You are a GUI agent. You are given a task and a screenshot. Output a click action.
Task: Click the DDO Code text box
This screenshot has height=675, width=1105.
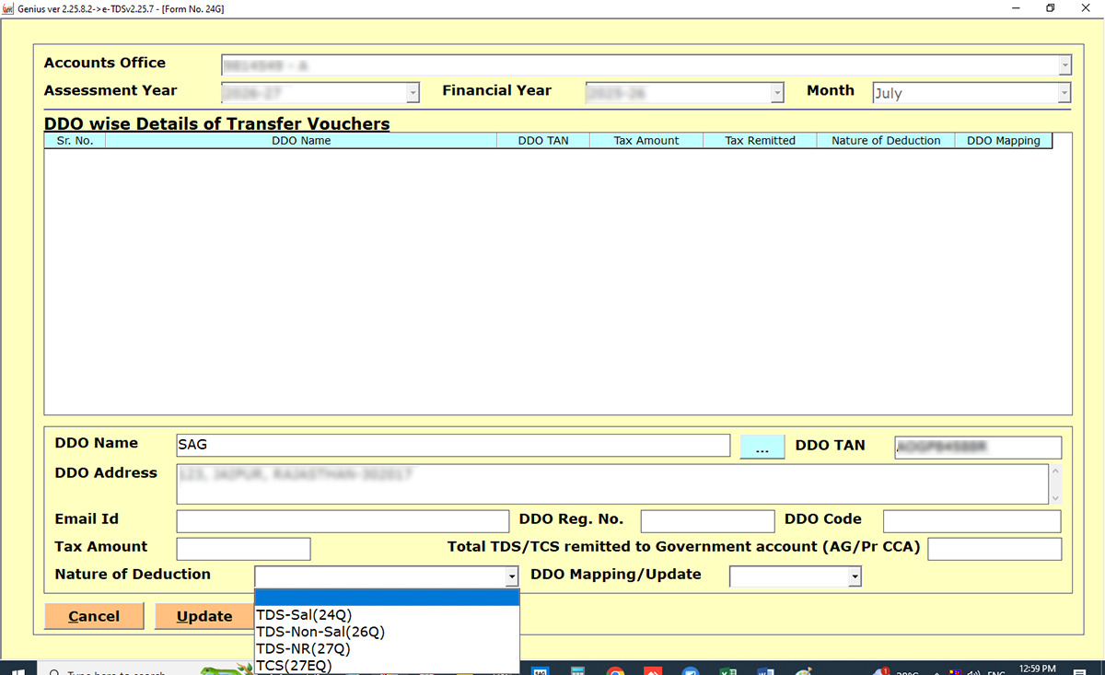pyautogui.click(x=971, y=521)
